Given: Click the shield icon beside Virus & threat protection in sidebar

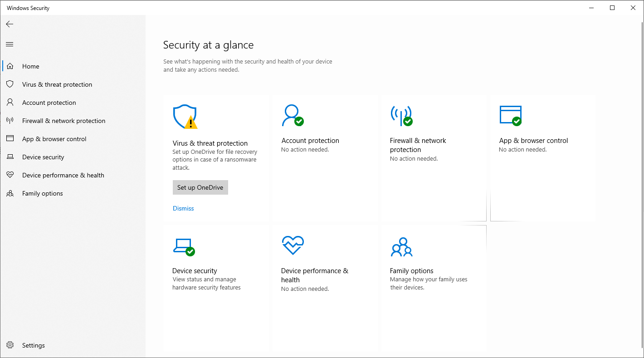Looking at the screenshot, I should pyautogui.click(x=10, y=84).
